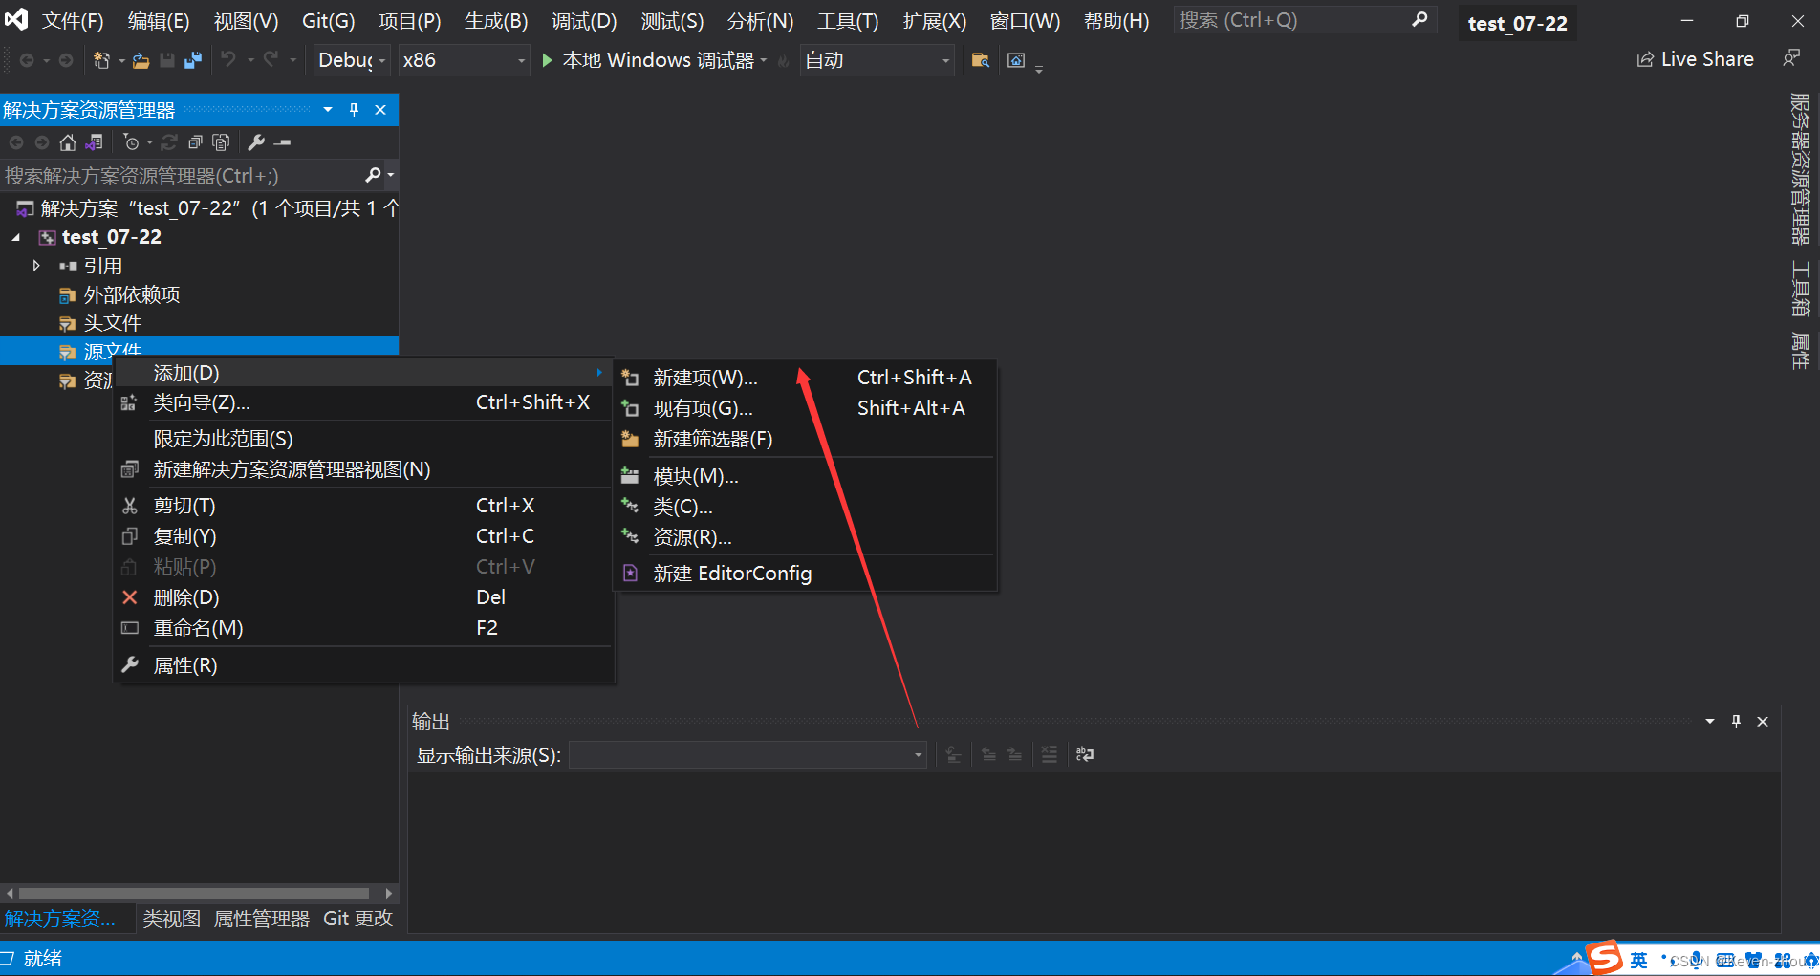Click the main 搜索 (Ctrl+Q) search box
This screenshot has width=1820, height=976.
point(1305,20)
